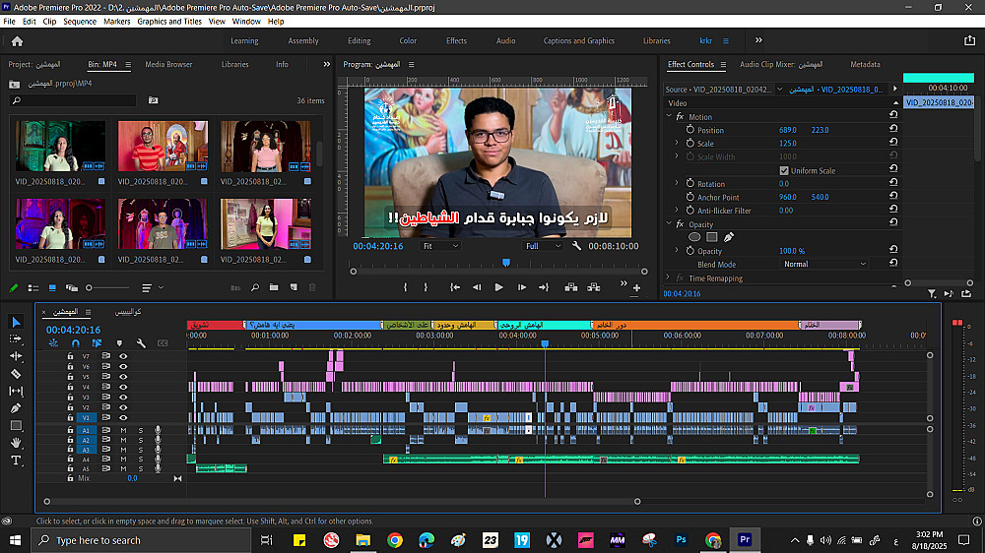The width and height of the screenshot is (985, 553).
Task: Switch to Media Browser tab
Action: point(168,64)
